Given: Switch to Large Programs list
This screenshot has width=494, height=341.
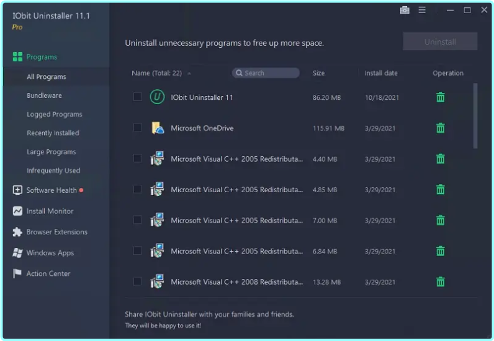Looking at the screenshot, I should 51,152.
